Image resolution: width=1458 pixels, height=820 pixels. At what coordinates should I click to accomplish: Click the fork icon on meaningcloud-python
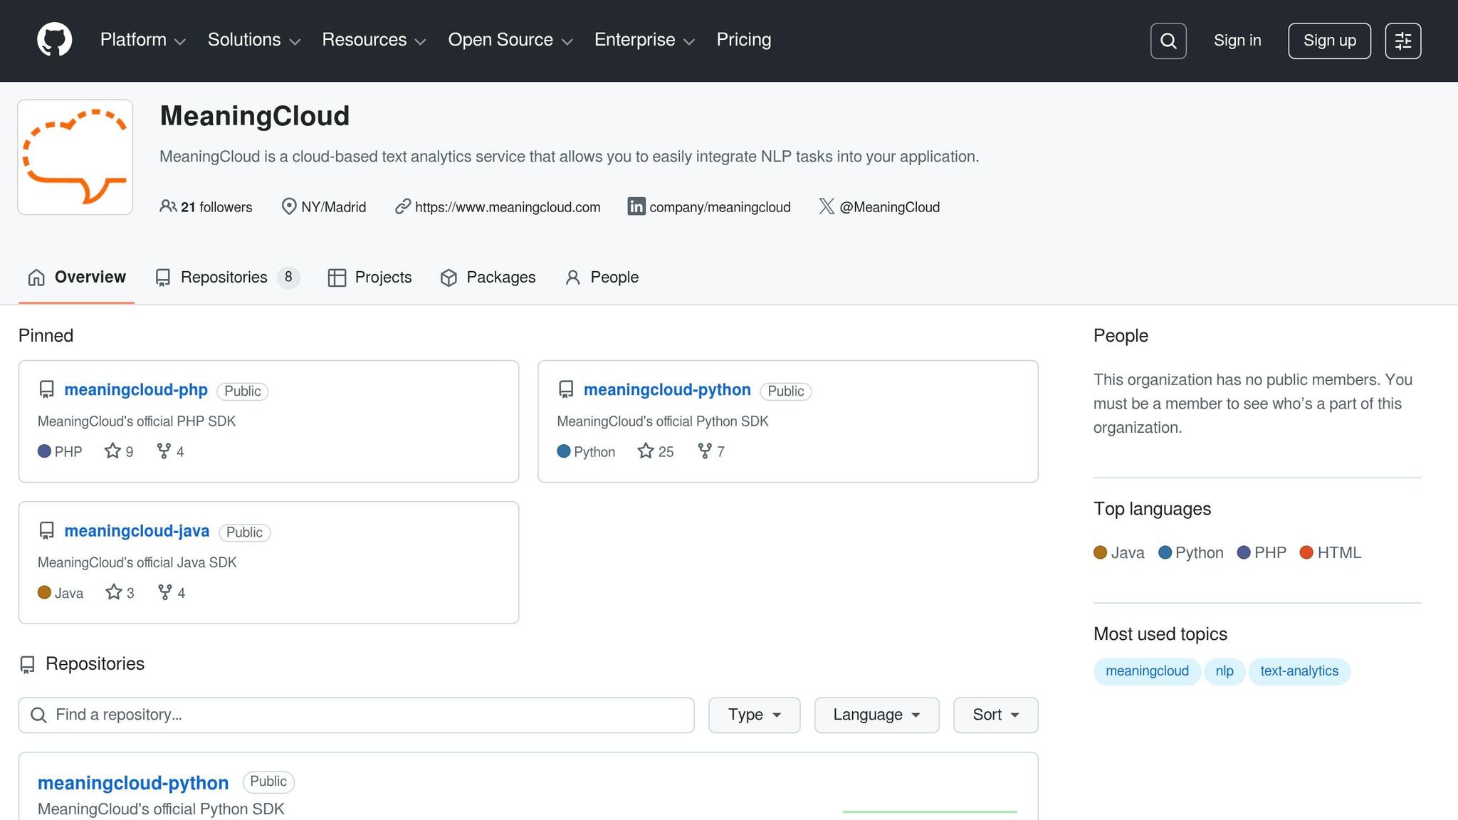[704, 451]
